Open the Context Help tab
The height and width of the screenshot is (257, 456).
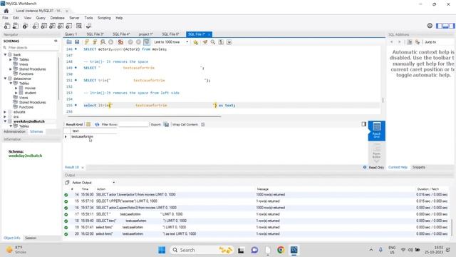click(x=398, y=167)
